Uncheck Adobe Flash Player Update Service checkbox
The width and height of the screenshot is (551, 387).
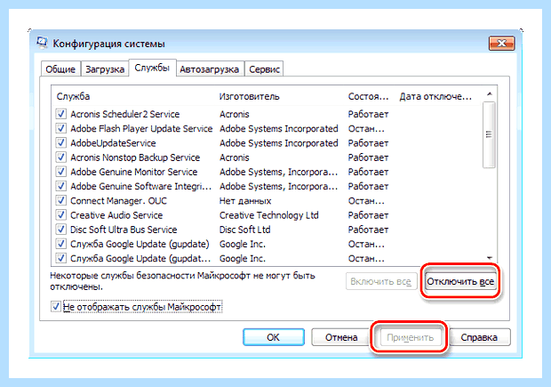pyautogui.click(x=60, y=128)
